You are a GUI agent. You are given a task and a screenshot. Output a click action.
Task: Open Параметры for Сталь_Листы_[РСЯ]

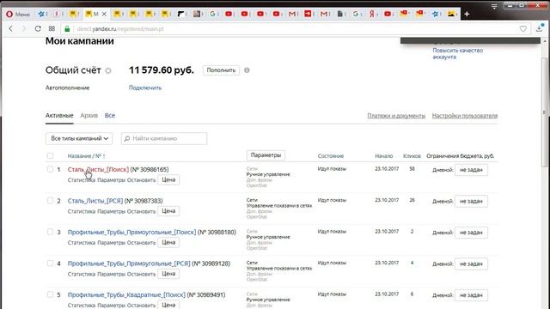pos(111,211)
